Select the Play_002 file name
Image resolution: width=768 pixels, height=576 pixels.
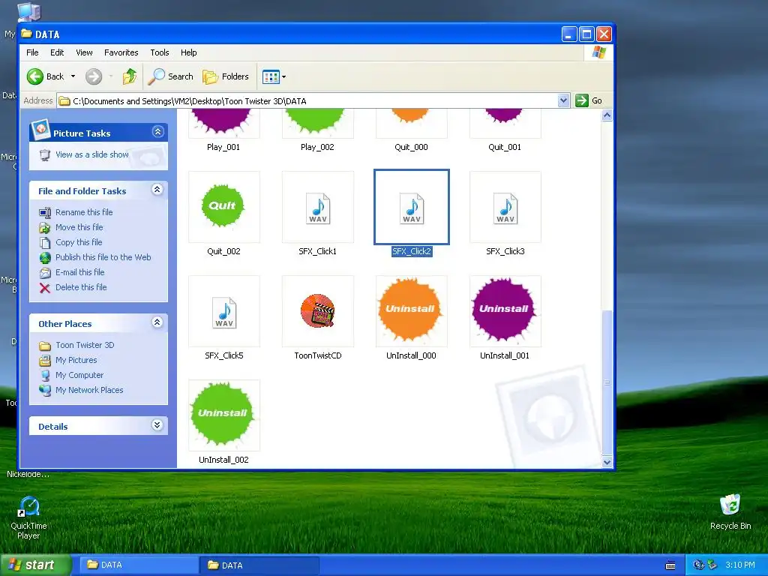pyautogui.click(x=317, y=147)
